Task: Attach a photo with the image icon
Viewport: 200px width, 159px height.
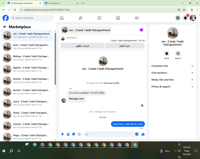Action: [68, 134]
